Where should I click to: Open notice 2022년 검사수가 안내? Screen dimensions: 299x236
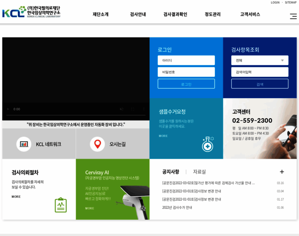coord(177,208)
